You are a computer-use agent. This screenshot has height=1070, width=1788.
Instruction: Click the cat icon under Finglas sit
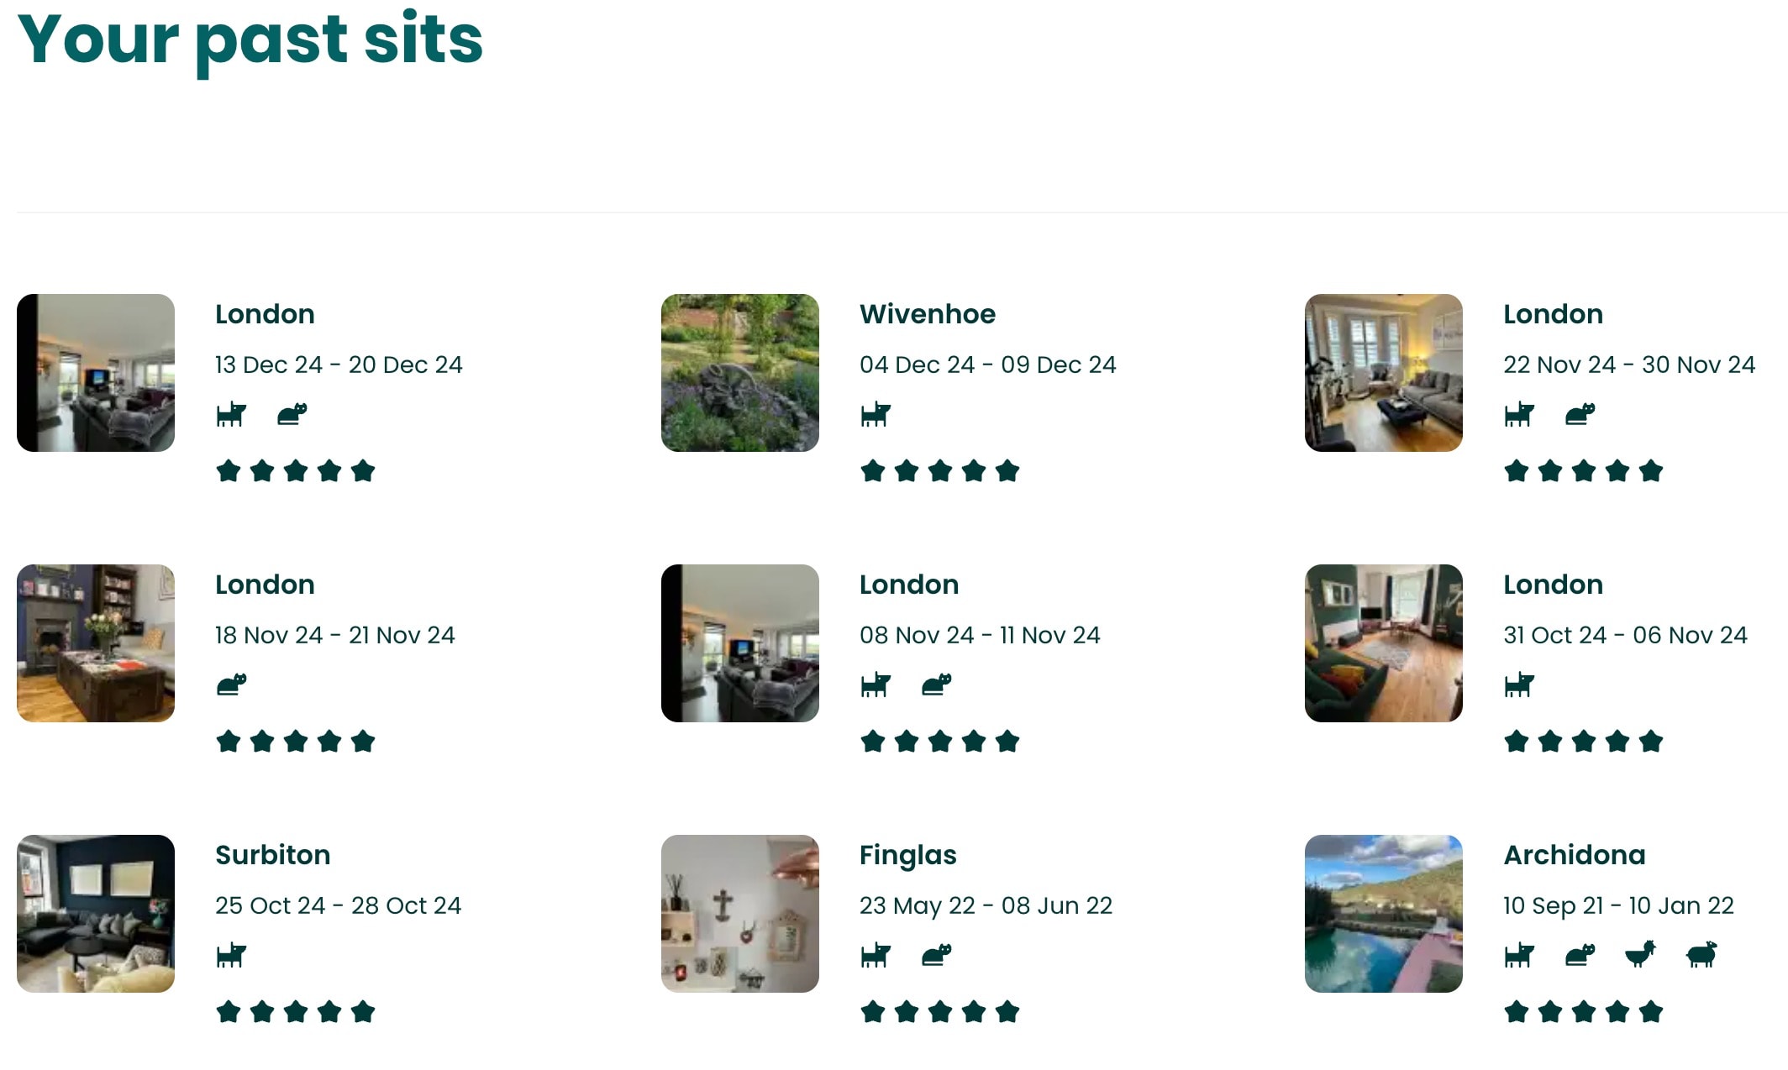click(937, 955)
